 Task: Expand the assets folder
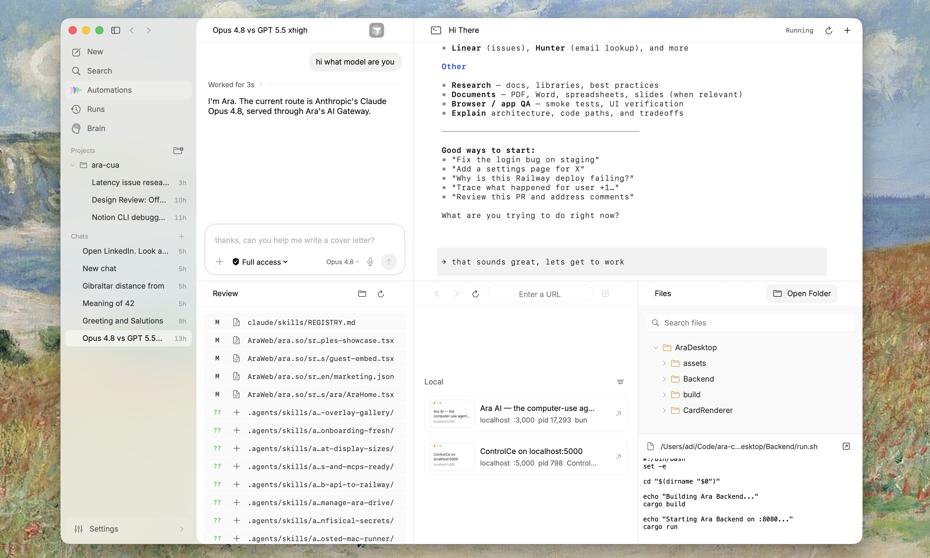point(664,363)
